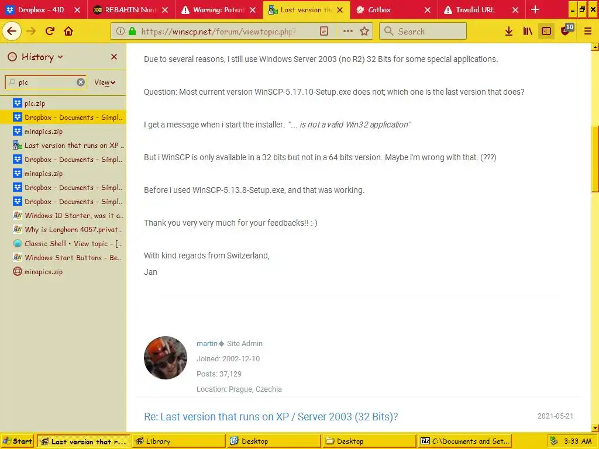Close the Catbox tab
Screen dimensions: 599x449
(428, 10)
